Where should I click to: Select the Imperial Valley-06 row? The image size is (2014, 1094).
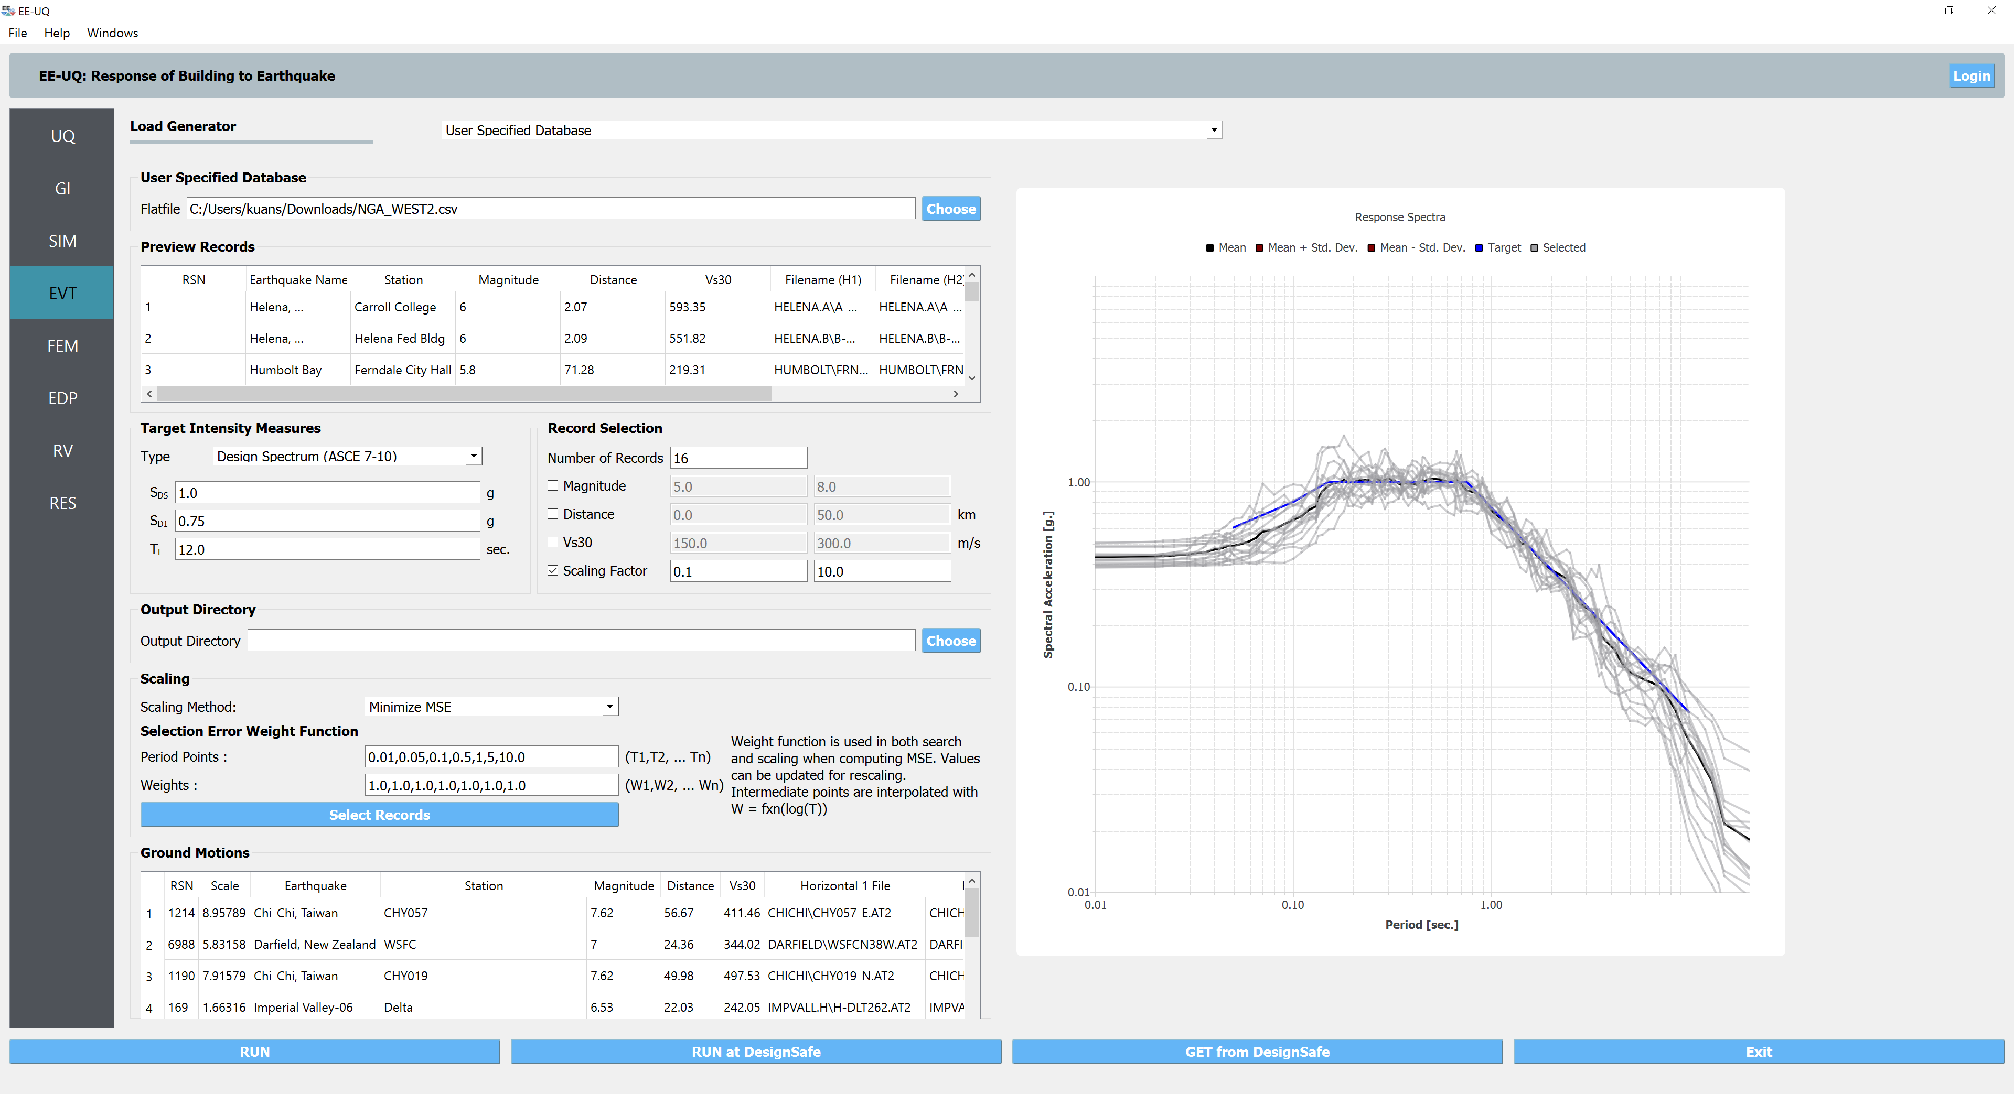(x=553, y=1008)
